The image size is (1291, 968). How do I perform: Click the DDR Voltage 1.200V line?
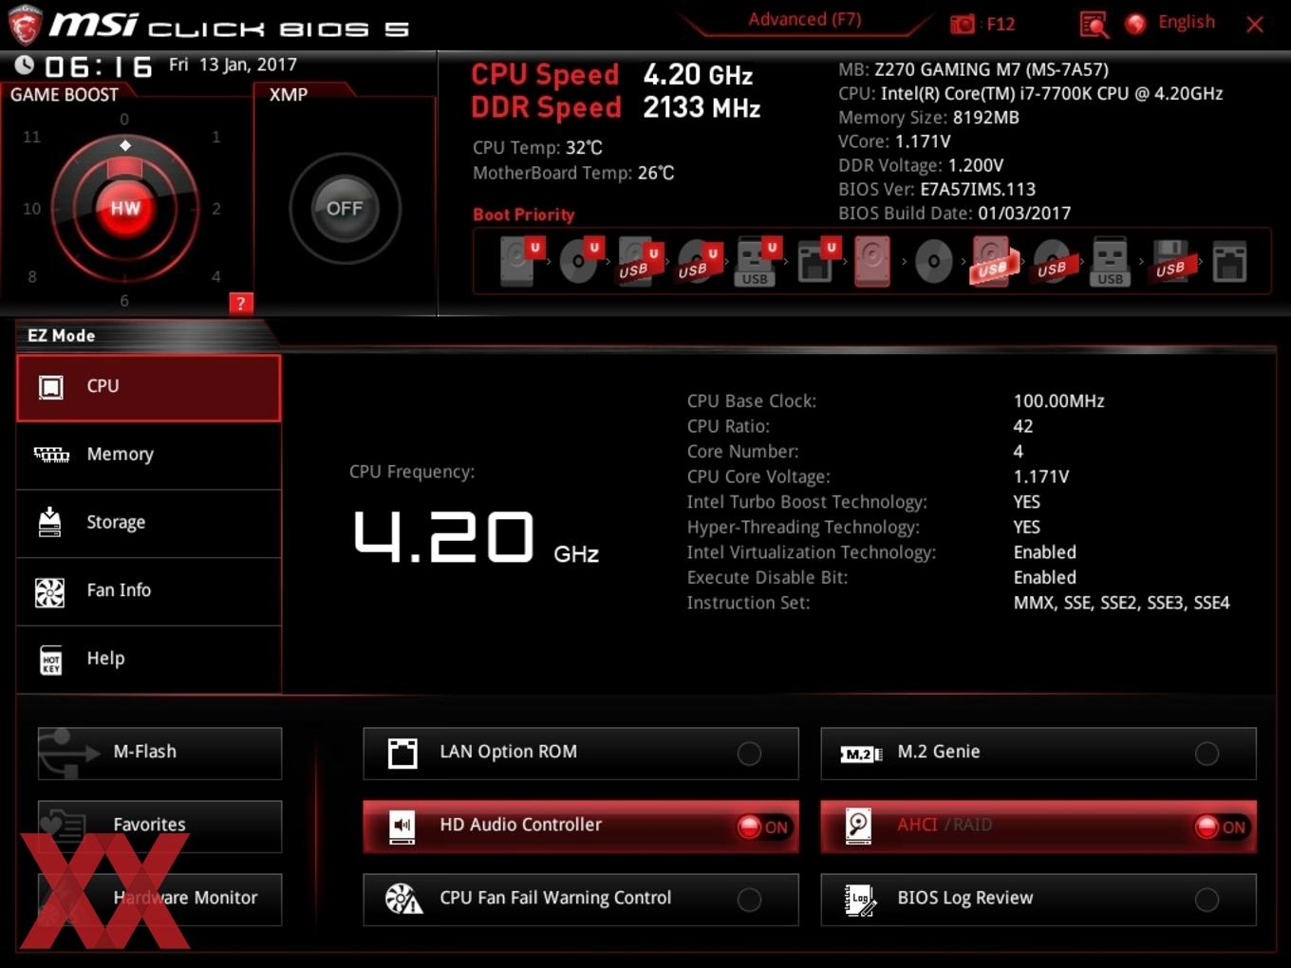tap(921, 165)
